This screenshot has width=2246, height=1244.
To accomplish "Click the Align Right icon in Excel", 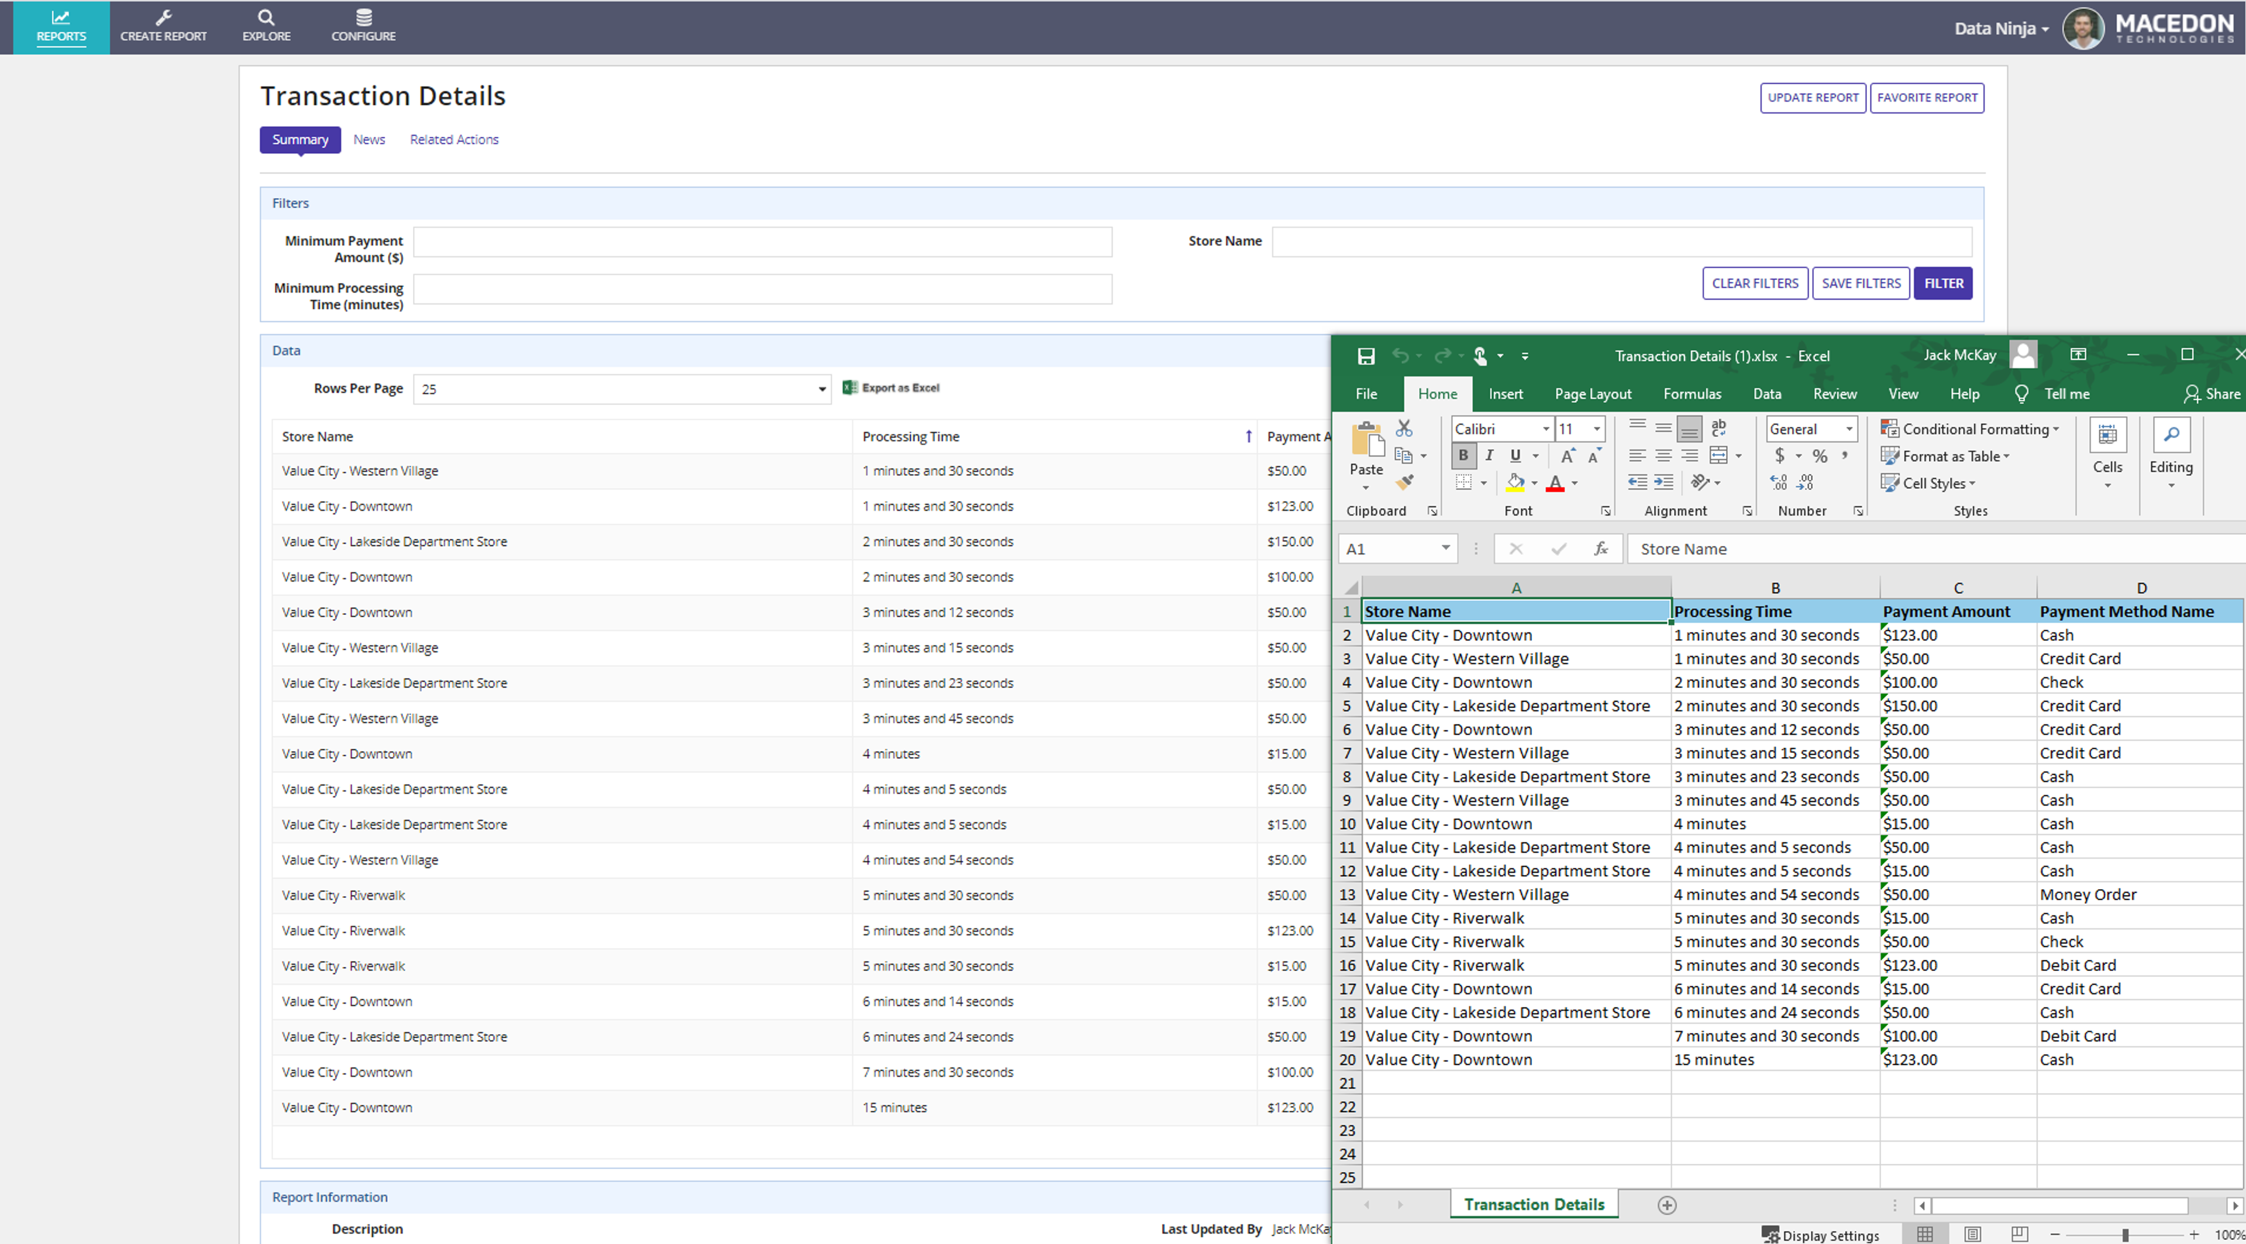I will (1690, 455).
